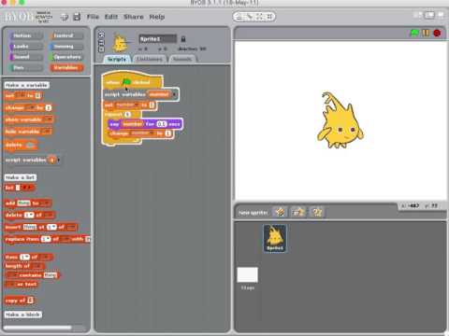Select 'don't rotate' rotation style button
The image size is (449, 336).
tap(101, 49)
